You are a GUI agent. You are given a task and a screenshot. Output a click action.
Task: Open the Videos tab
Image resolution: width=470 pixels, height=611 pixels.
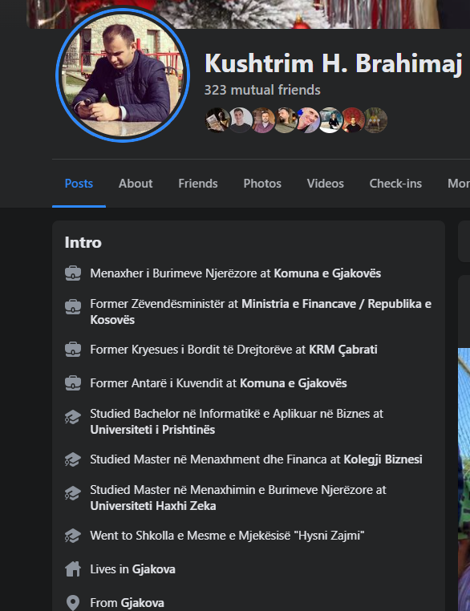tap(326, 184)
